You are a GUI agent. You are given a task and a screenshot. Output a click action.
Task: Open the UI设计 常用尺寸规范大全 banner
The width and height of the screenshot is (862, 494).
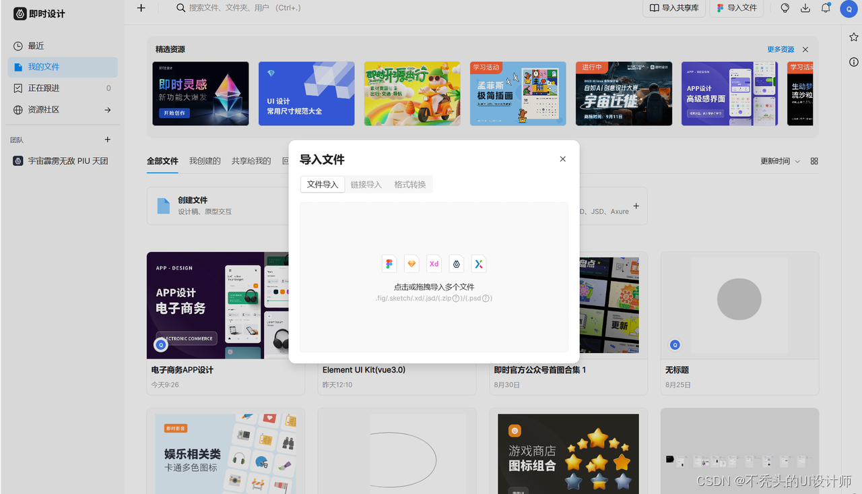pos(306,94)
